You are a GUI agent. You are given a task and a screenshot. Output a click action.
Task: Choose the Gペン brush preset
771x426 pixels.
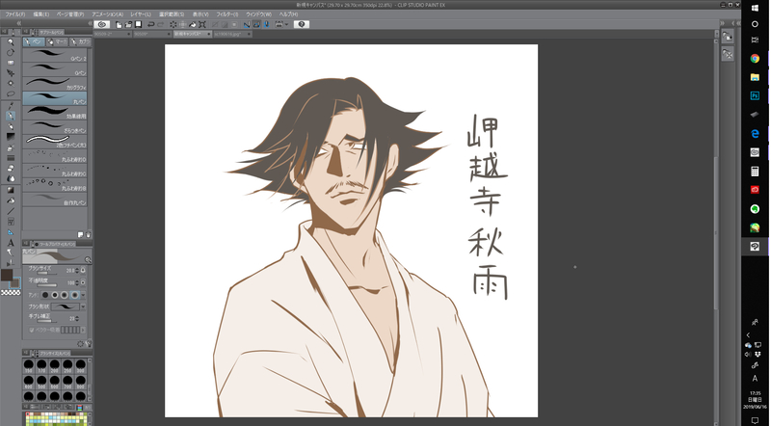point(55,69)
